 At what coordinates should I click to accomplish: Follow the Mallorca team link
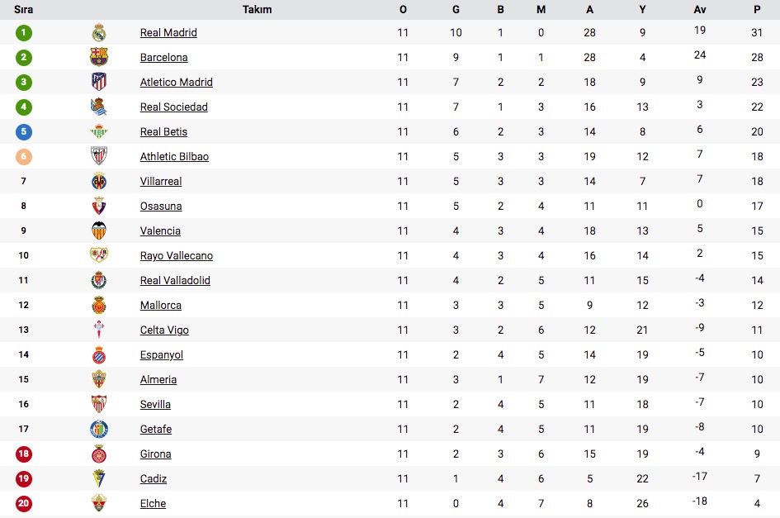point(161,306)
